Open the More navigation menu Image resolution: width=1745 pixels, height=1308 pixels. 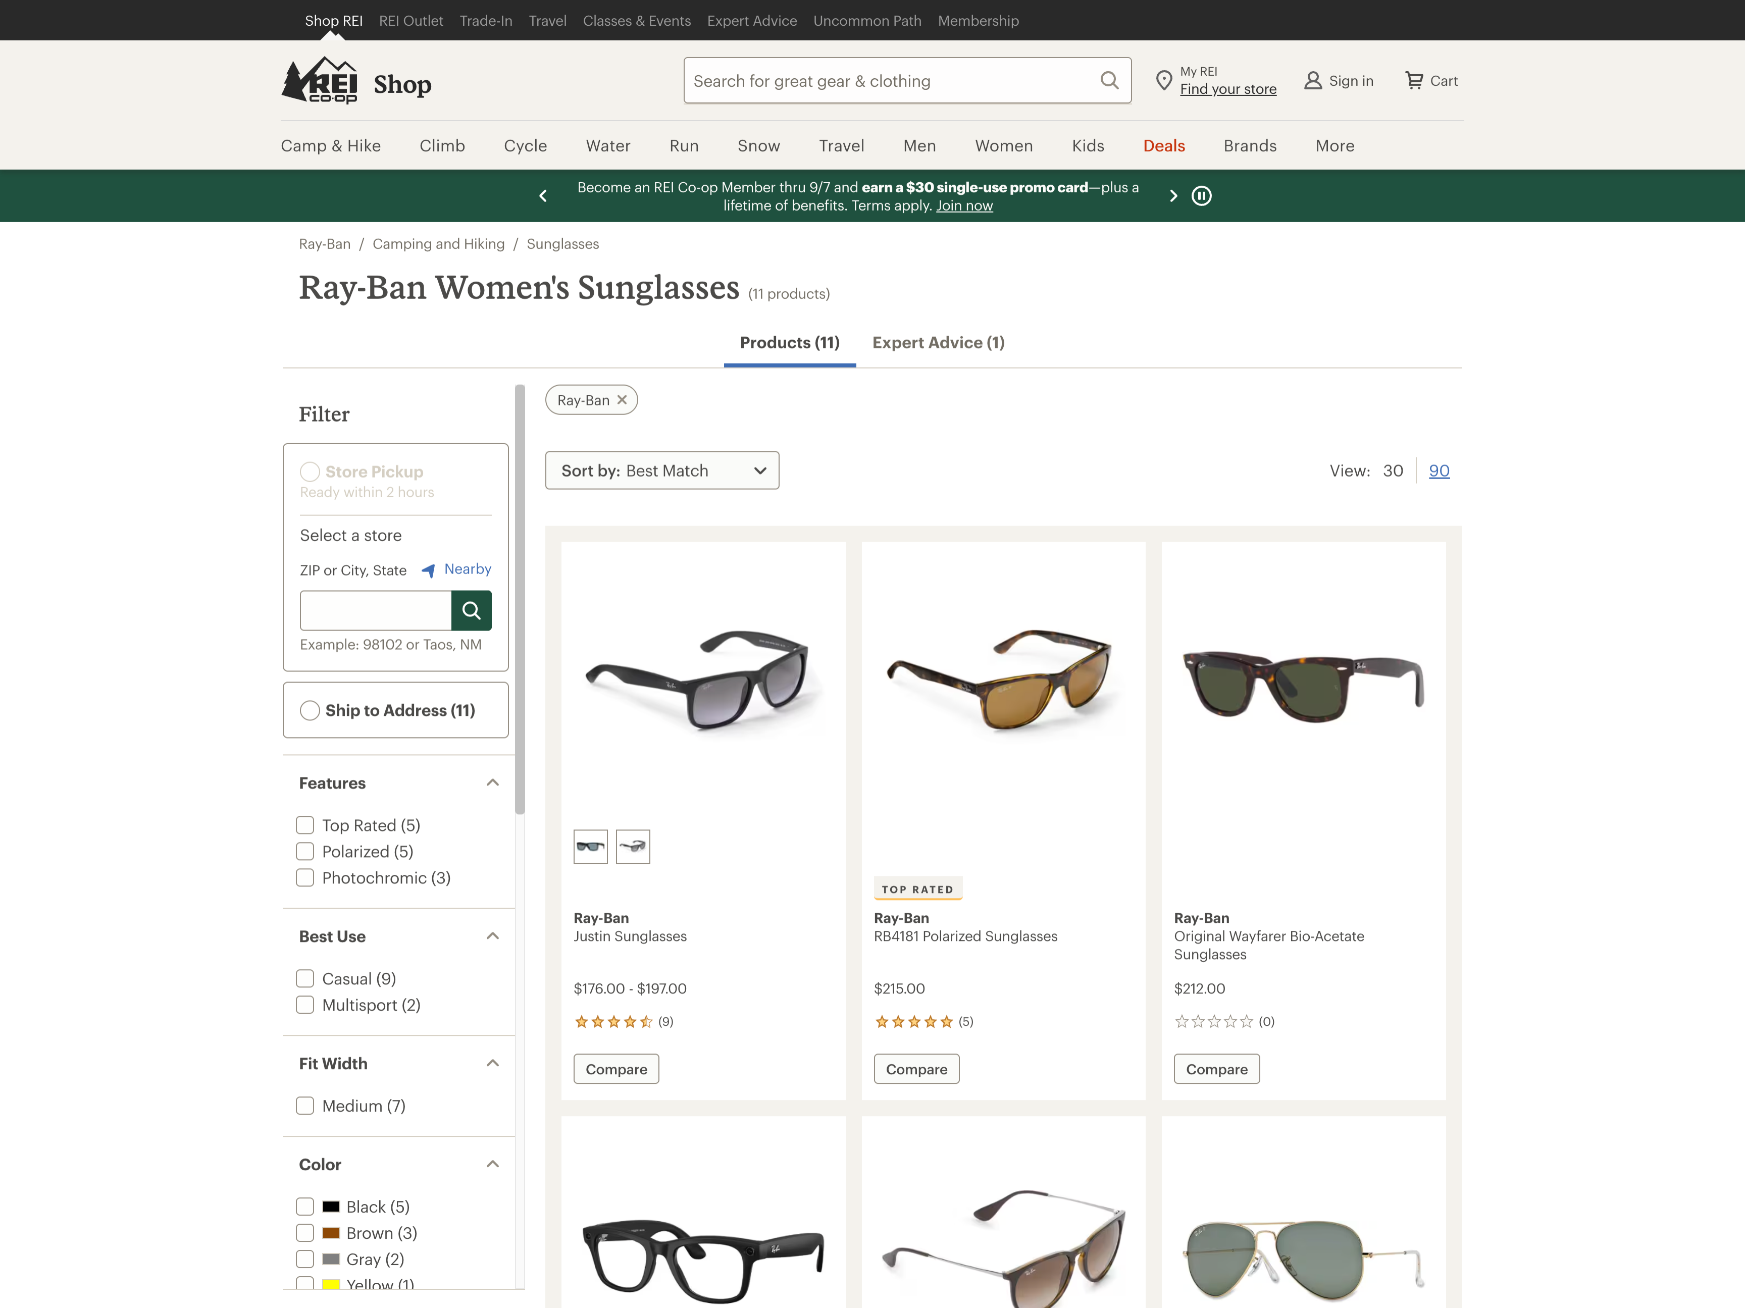tap(1335, 146)
